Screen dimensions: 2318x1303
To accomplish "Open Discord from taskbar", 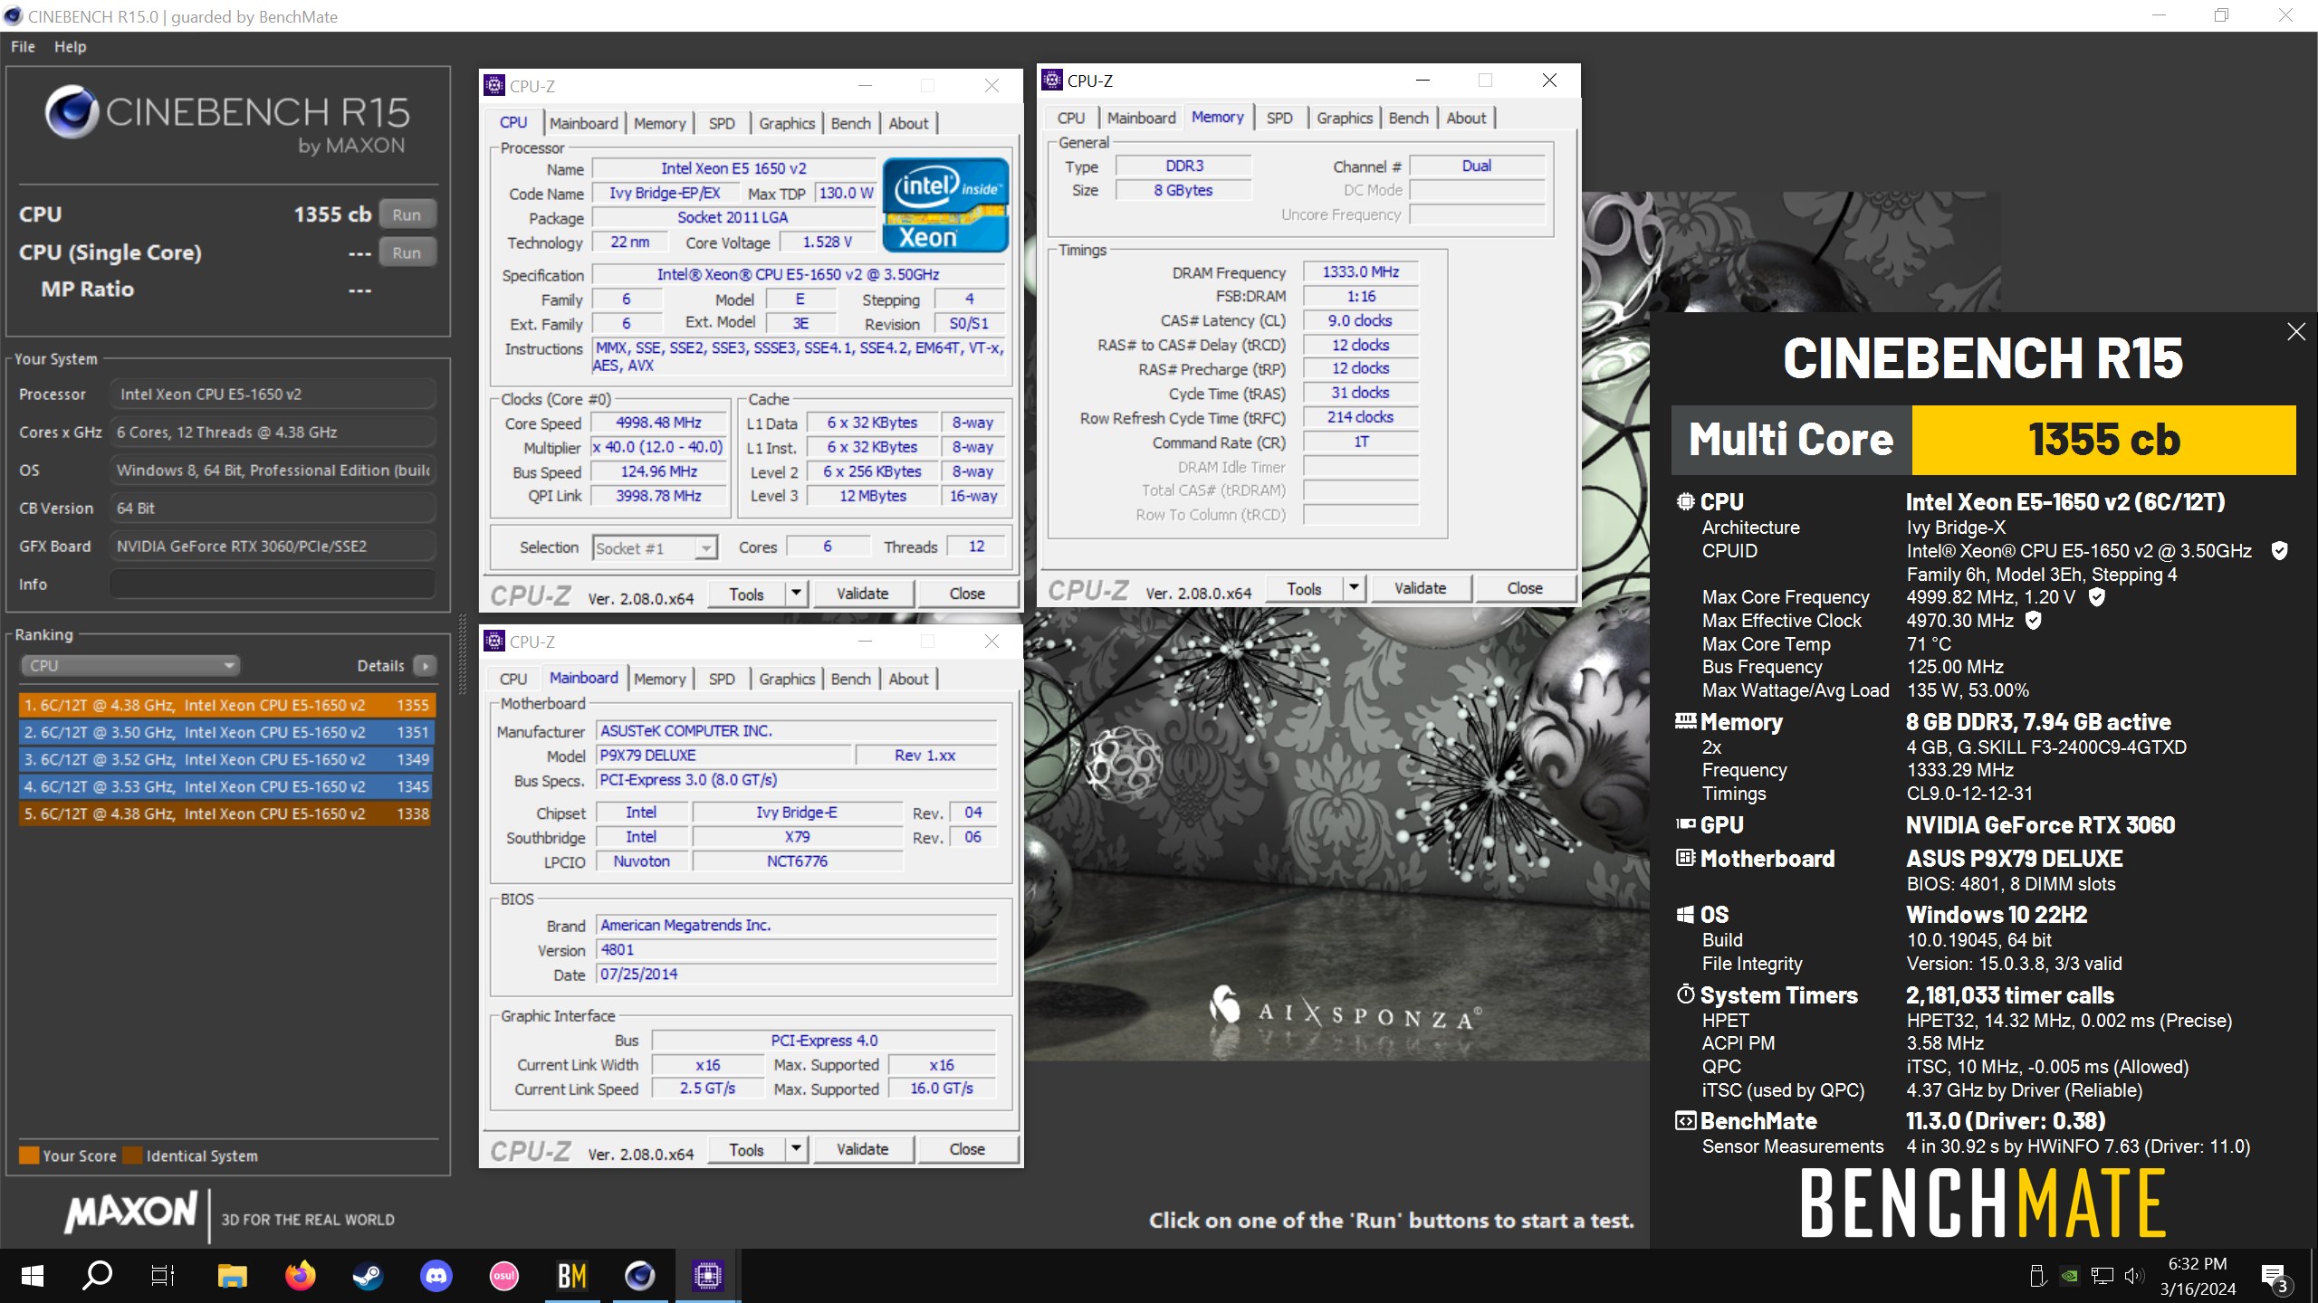I will pyautogui.click(x=436, y=1276).
